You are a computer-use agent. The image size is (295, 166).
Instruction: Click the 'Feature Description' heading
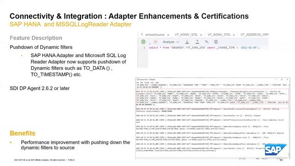point(36,38)
